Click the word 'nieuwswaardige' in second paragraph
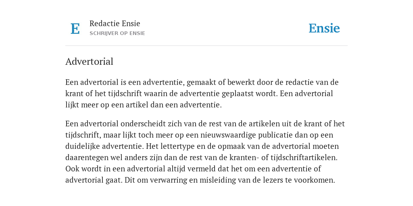The image size is (413, 206). (x=228, y=135)
